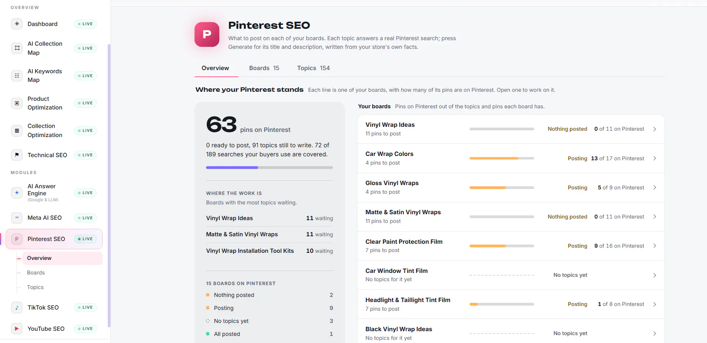Open the Dashboard sidebar icon
Viewport: 707px width, 343px height.
pyautogui.click(x=17, y=24)
